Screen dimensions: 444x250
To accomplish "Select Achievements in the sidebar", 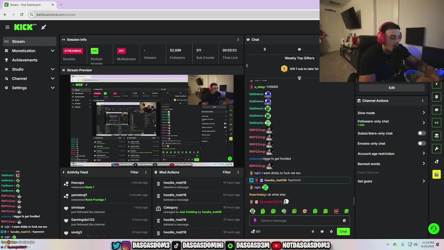I will [29, 60].
